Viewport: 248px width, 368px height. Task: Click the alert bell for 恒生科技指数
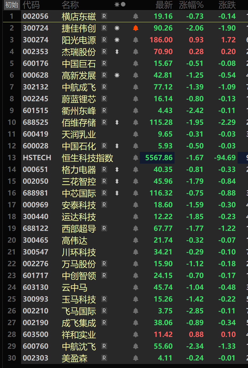(136, 158)
